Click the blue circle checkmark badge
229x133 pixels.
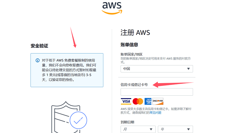pyautogui.click(x=78, y=120)
